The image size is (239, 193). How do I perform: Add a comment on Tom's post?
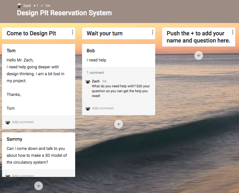click(x=23, y=122)
